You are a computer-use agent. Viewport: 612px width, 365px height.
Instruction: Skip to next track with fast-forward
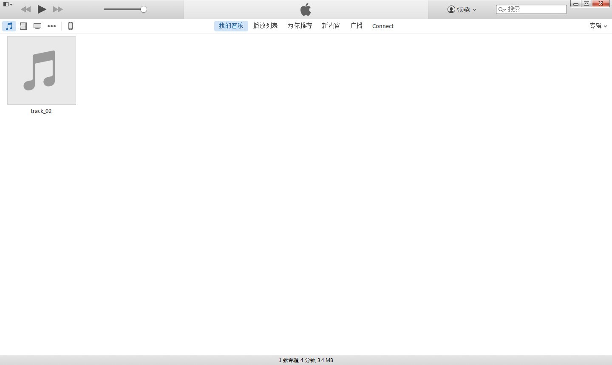click(x=58, y=9)
